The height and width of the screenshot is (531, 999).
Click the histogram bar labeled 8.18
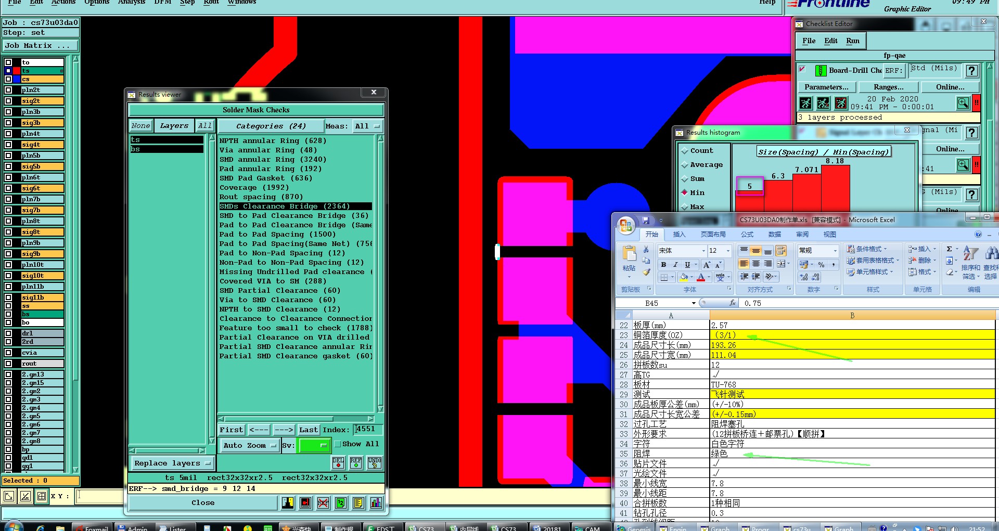click(836, 187)
